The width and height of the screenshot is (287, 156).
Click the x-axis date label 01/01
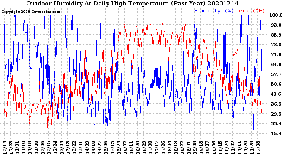[x=17, y=148]
